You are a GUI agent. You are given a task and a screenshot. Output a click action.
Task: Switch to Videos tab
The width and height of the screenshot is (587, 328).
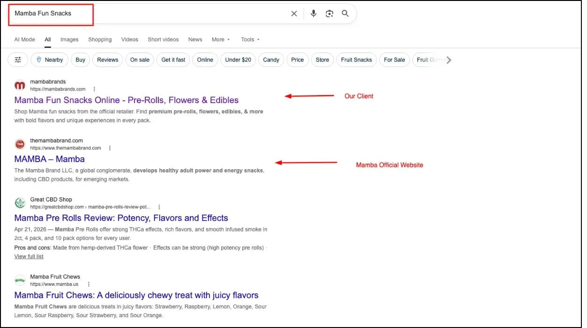[130, 40]
